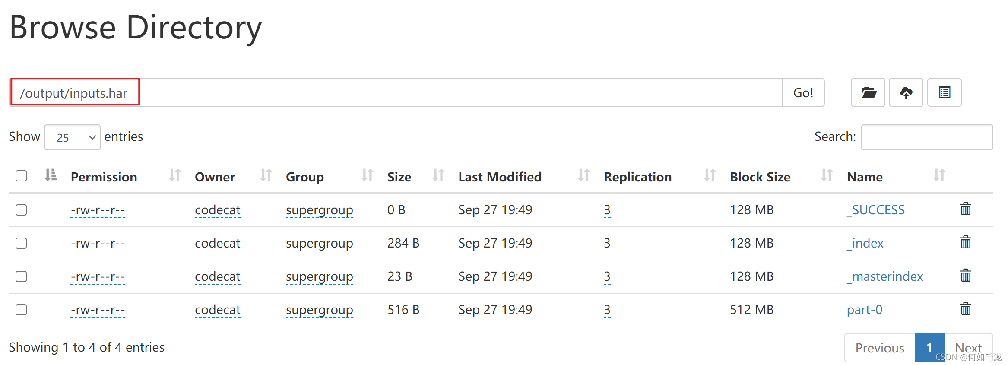The image size is (1008, 365).
Task: Focus the Search input box
Action: pos(927,137)
